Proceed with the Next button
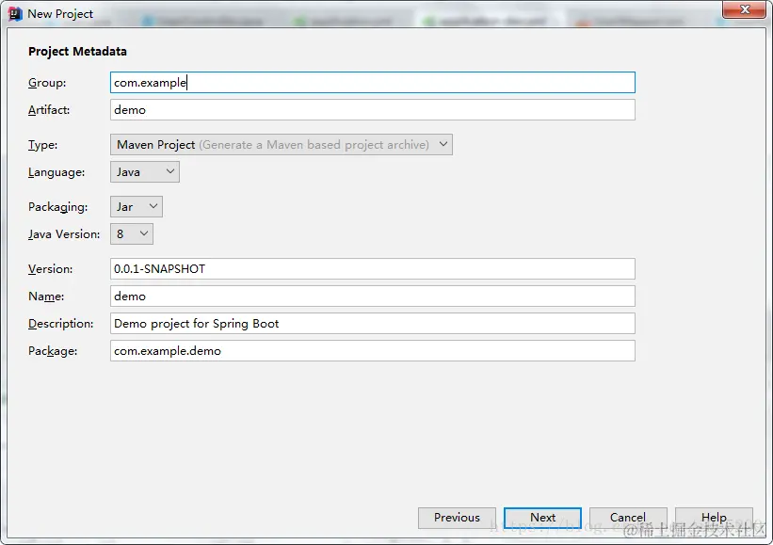The height and width of the screenshot is (545, 773). [542, 518]
